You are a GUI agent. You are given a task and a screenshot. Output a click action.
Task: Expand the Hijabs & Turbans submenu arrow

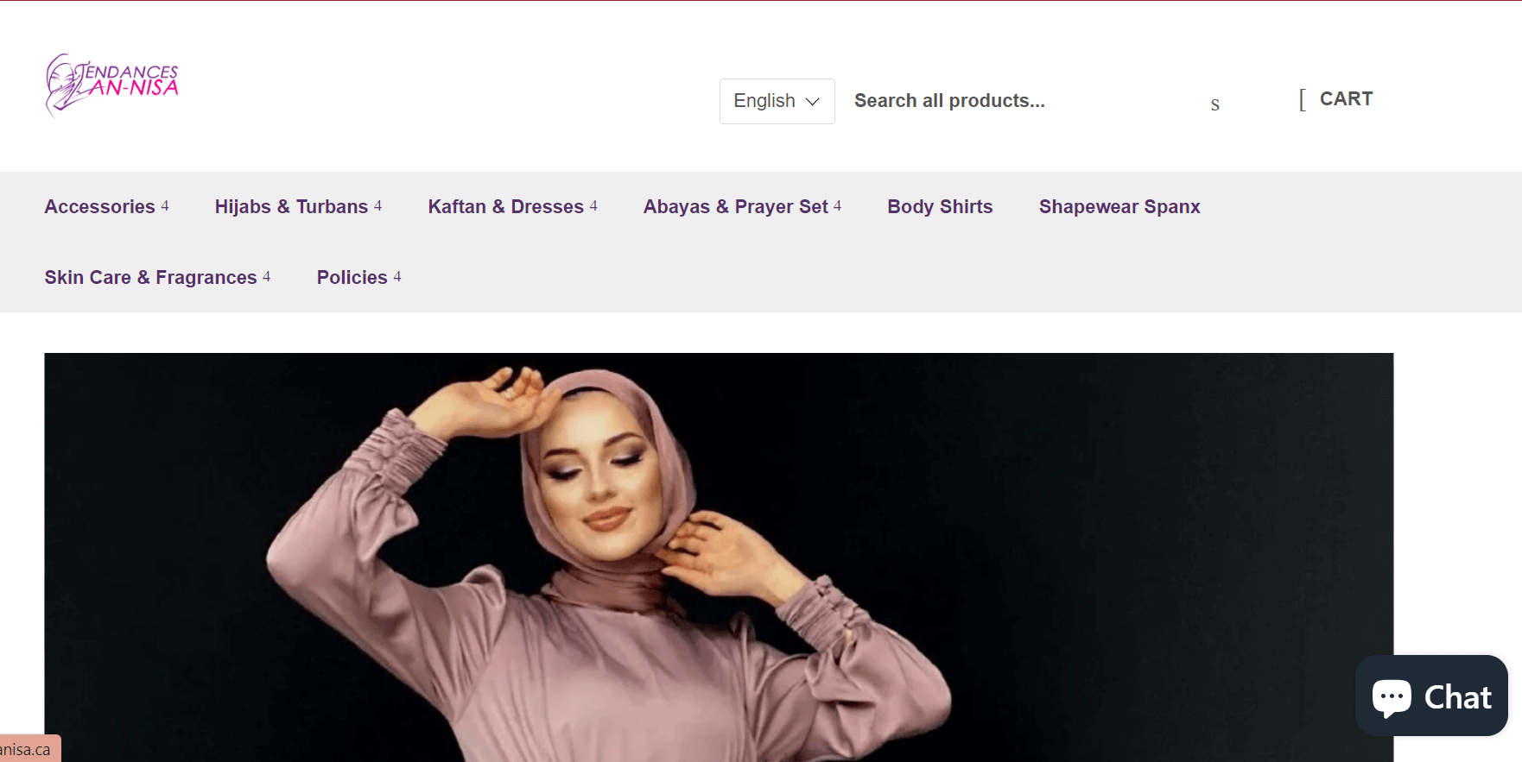pos(377,206)
